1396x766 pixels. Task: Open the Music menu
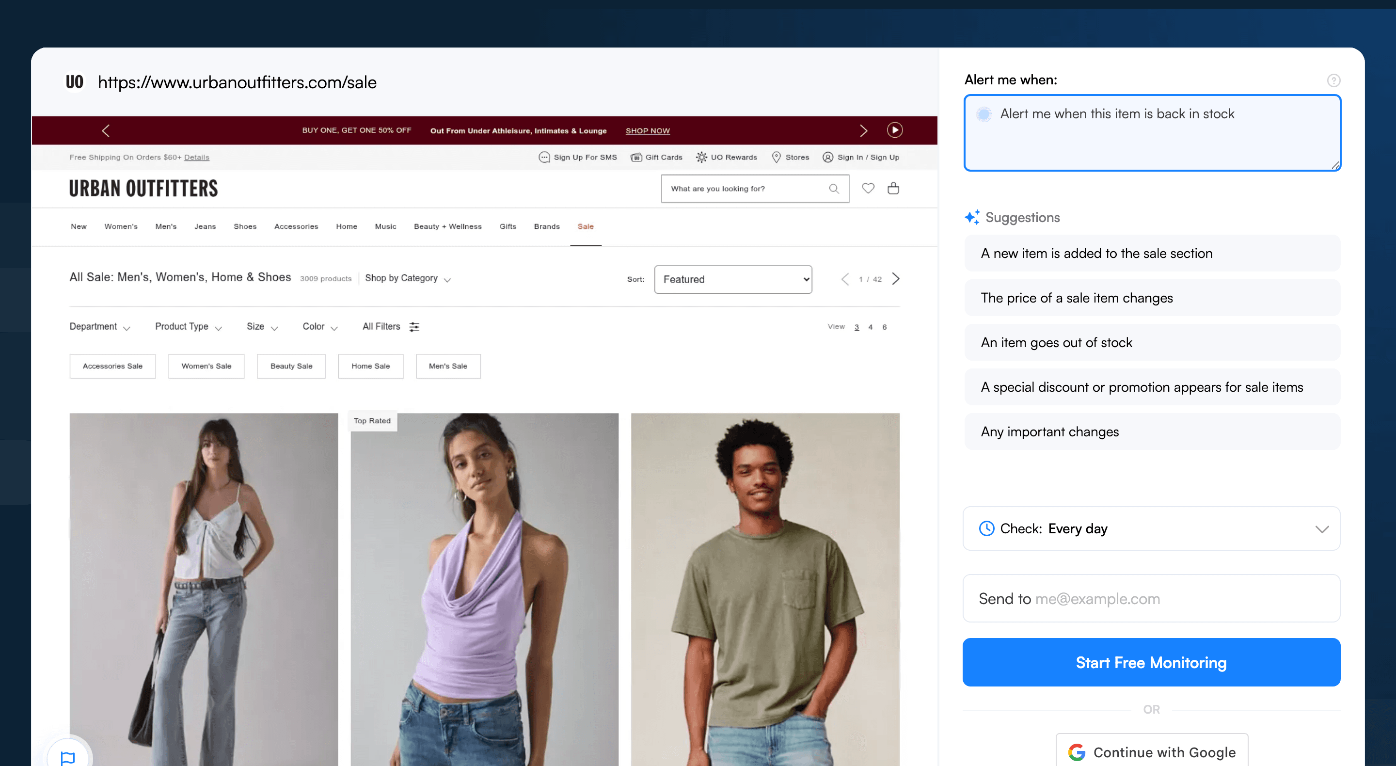click(x=385, y=226)
